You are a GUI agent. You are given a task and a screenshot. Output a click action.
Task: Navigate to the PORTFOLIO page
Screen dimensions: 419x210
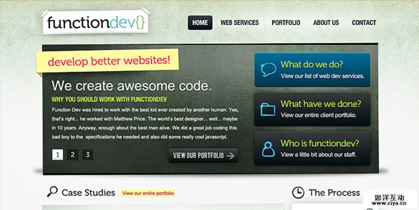(286, 23)
